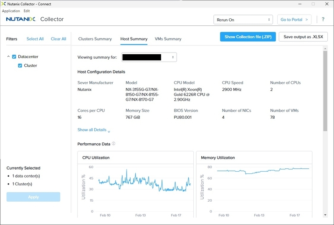
Task: Click the Memory Utilization chart line
Action: pyautogui.click(x=263, y=170)
